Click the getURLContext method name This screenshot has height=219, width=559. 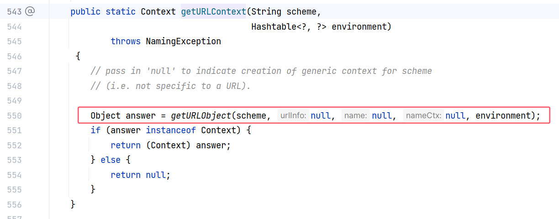click(x=213, y=12)
